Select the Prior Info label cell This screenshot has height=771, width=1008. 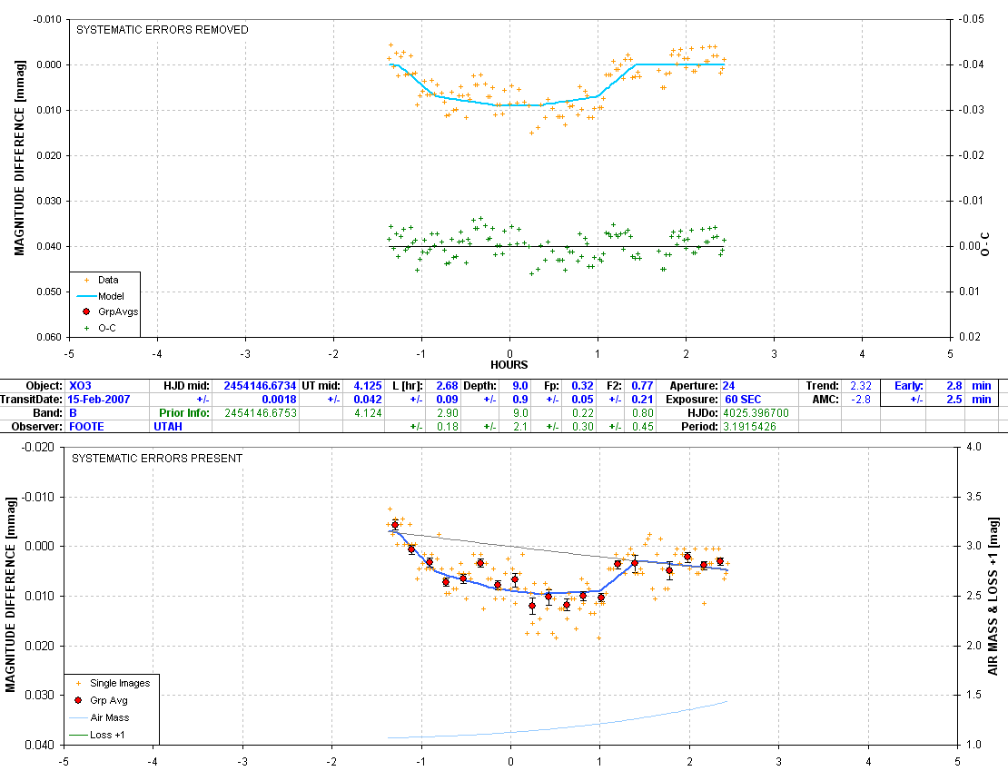click(184, 413)
